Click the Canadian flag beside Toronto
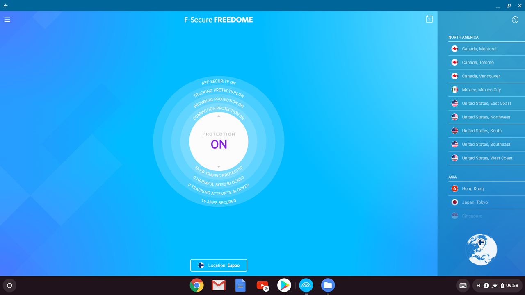 [454, 62]
